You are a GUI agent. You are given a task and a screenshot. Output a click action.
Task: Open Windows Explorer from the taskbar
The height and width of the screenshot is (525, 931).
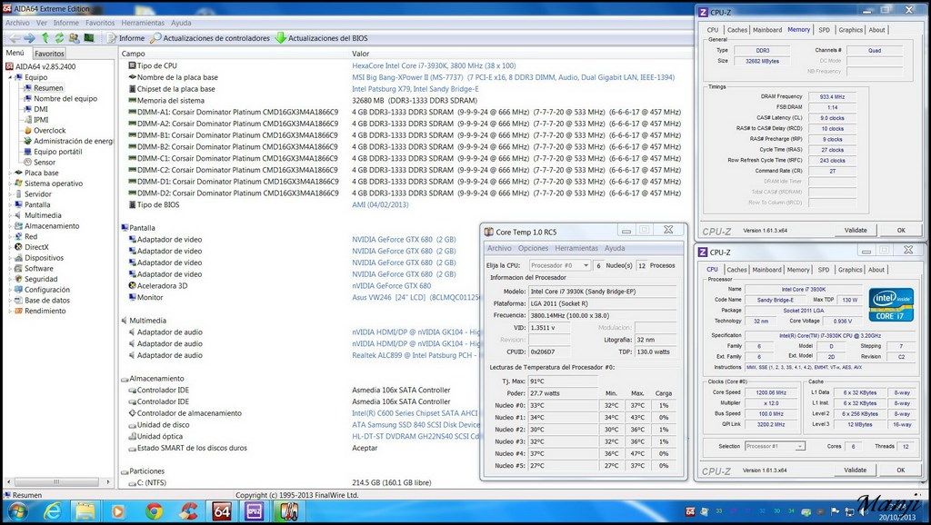pos(85,511)
